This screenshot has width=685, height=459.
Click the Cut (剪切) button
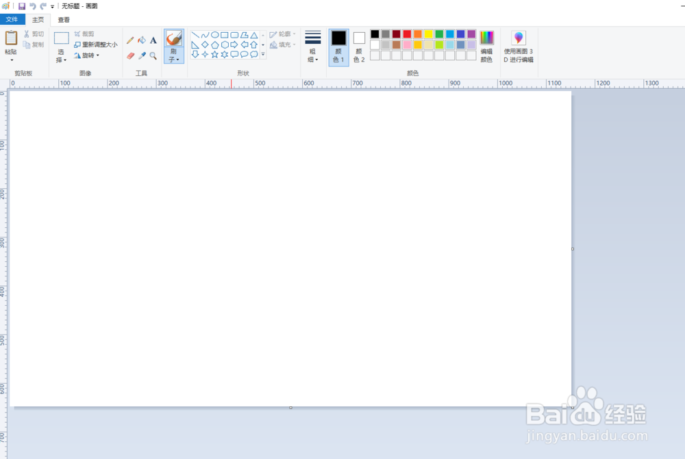34,34
